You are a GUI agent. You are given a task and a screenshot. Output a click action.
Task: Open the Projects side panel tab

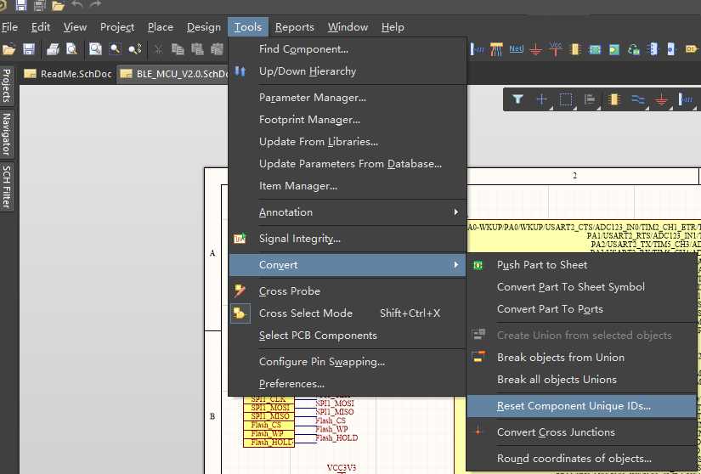pyautogui.click(x=7, y=86)
